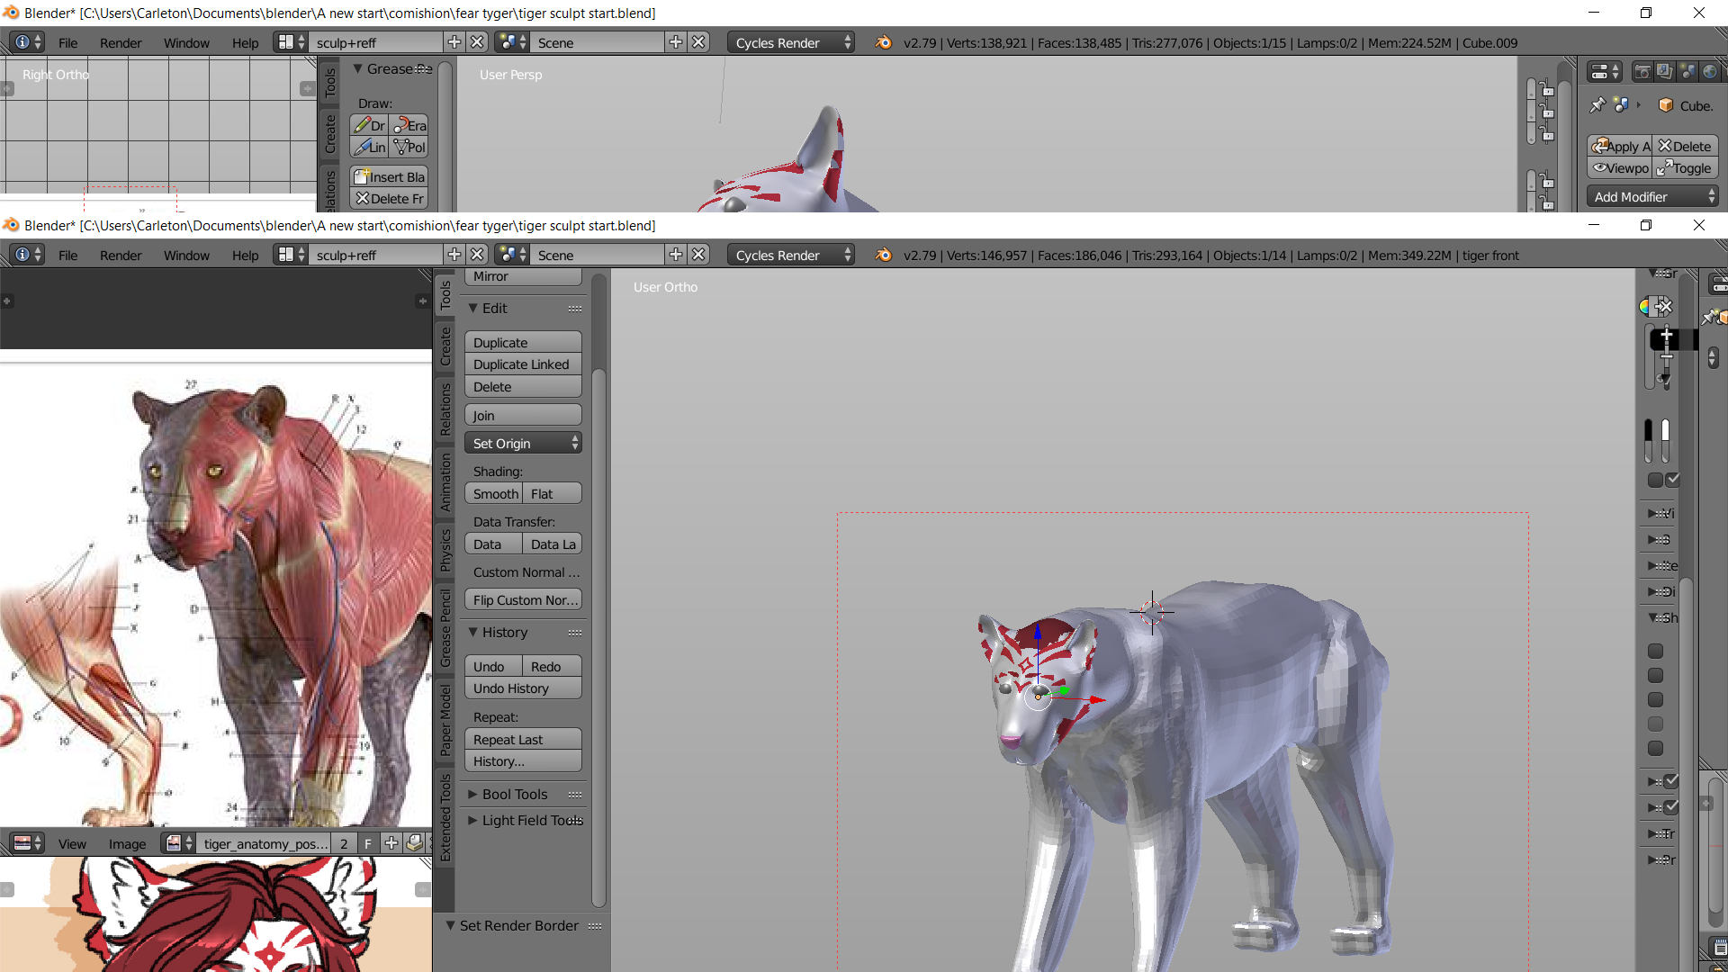Screen dimensions: 1728x972
Task: Click the tool shelf vertical scrollbar
Action: point(598,630)
